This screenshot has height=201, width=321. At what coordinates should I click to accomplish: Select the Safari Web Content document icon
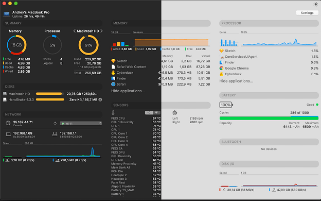(x=113, y=66)
